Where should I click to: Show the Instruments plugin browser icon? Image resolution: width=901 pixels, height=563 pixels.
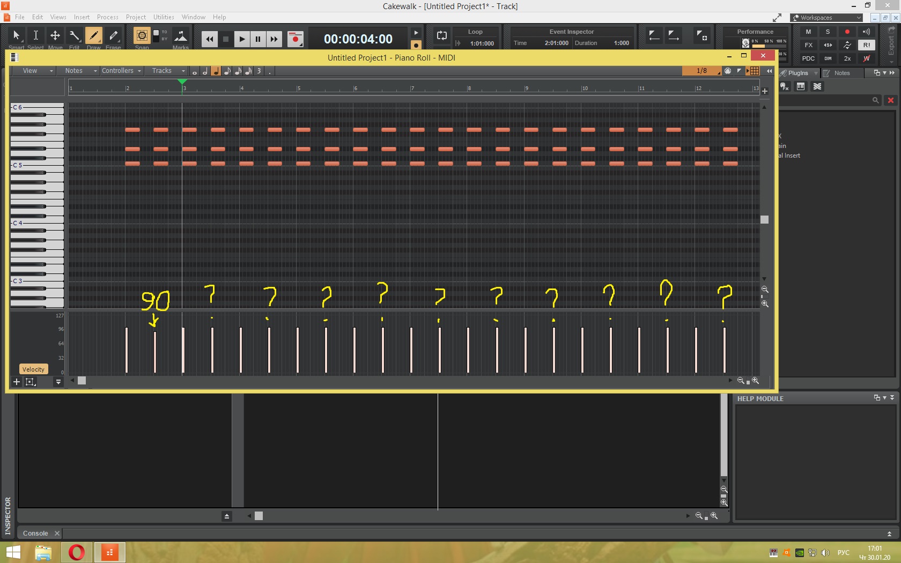[801, 86]
